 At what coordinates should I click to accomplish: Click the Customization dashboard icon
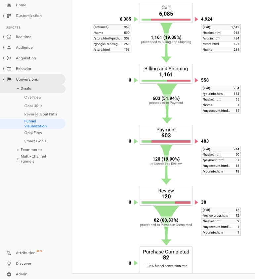(9, 16)
